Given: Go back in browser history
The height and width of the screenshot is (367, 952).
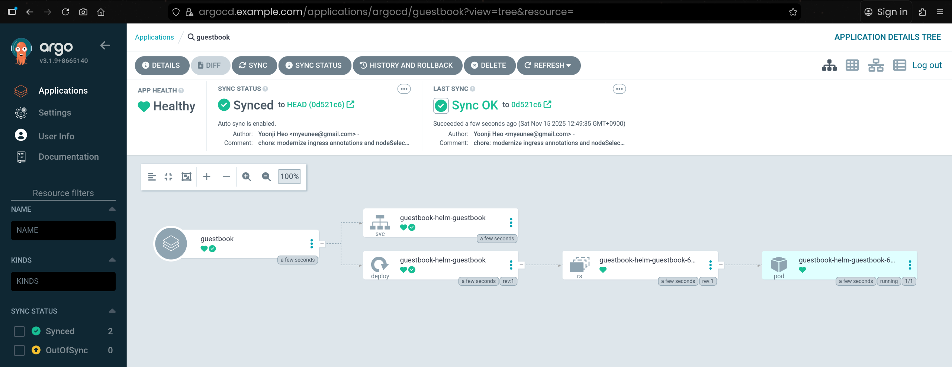Looking at the screenshot, I should click(x=30, y=12).
